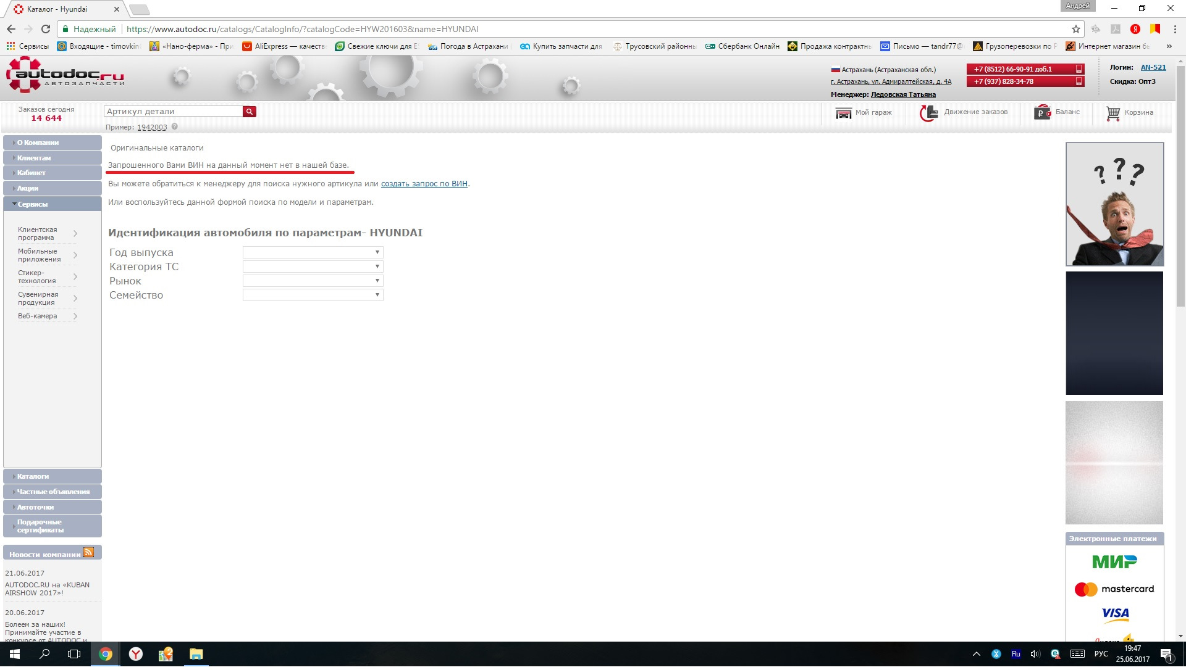The image size is (1186, 670).
Task: Reload the page with the refresh icon
Action: coord(45,29)
